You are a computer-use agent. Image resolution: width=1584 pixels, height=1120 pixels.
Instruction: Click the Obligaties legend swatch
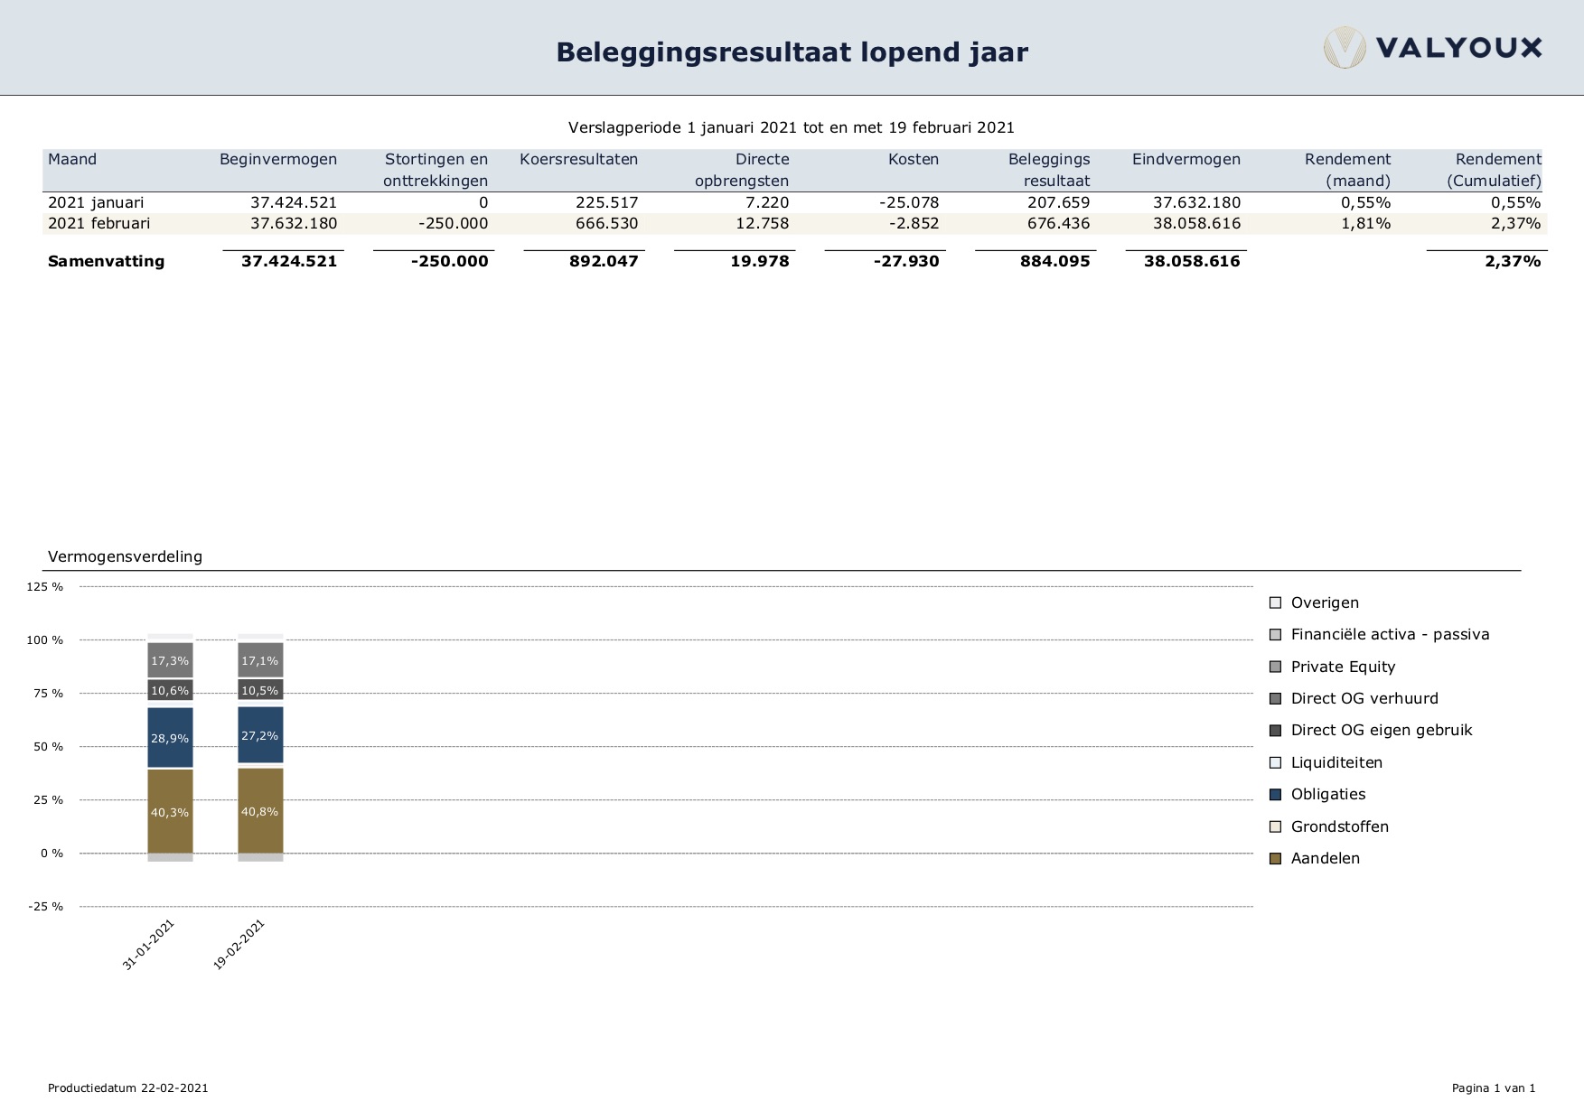[x=1275, y=795]
